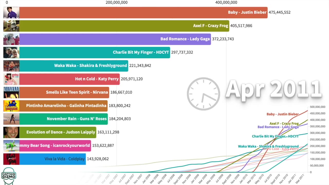Click the clock icon beside the date
The image size is (329, 185).
pyautogui.click(x=203, y=94)
